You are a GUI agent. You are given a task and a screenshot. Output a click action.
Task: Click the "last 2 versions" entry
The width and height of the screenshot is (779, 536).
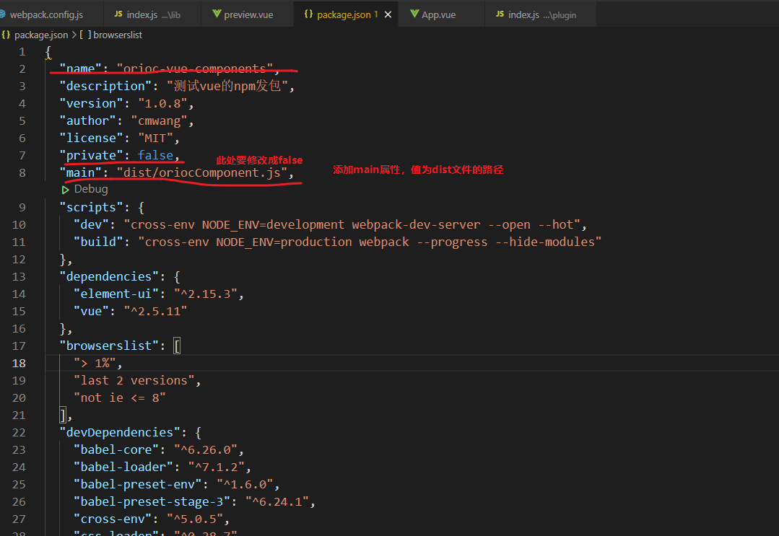[134, 381]
